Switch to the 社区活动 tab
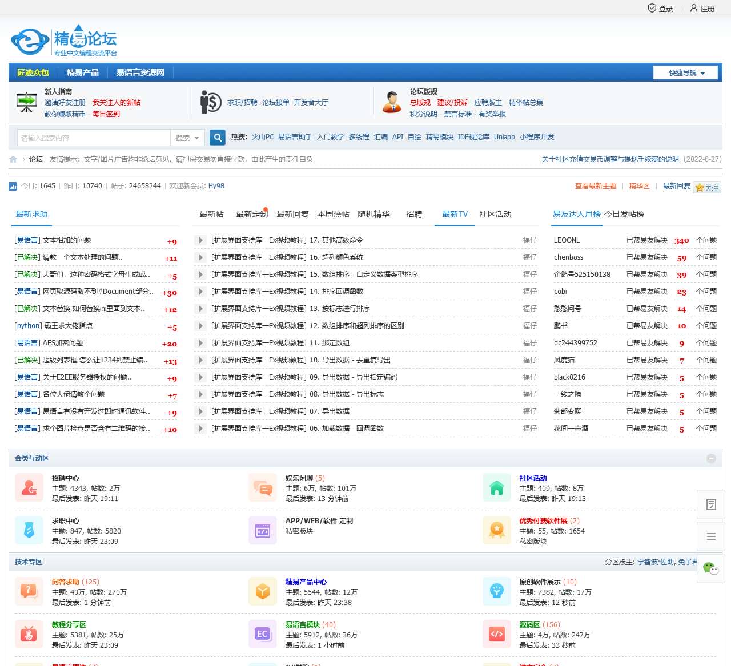This screenshot has height=666, width=731. 495,214
